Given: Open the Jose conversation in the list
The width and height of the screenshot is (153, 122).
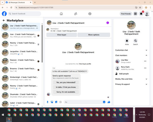Looking at the screenshot, I should click(x=21, y=36).
